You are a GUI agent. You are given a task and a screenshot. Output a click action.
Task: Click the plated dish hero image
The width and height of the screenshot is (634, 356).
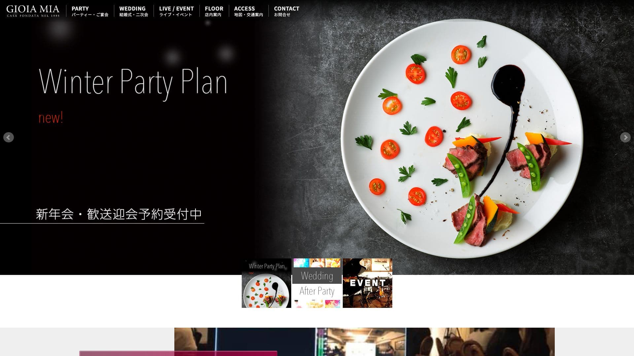click(x=462, y=138)
